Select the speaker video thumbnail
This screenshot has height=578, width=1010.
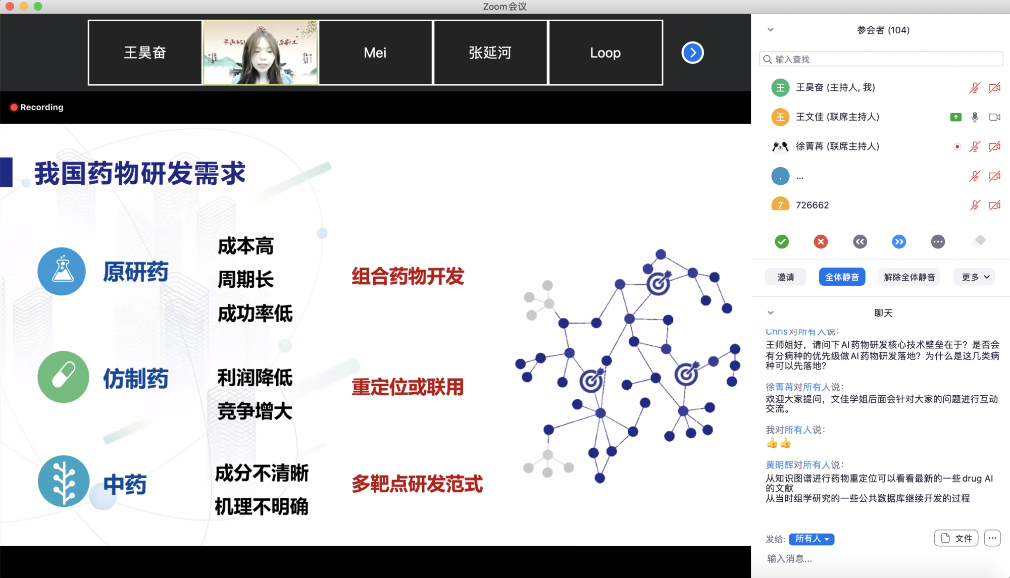(x=260, y=52)
